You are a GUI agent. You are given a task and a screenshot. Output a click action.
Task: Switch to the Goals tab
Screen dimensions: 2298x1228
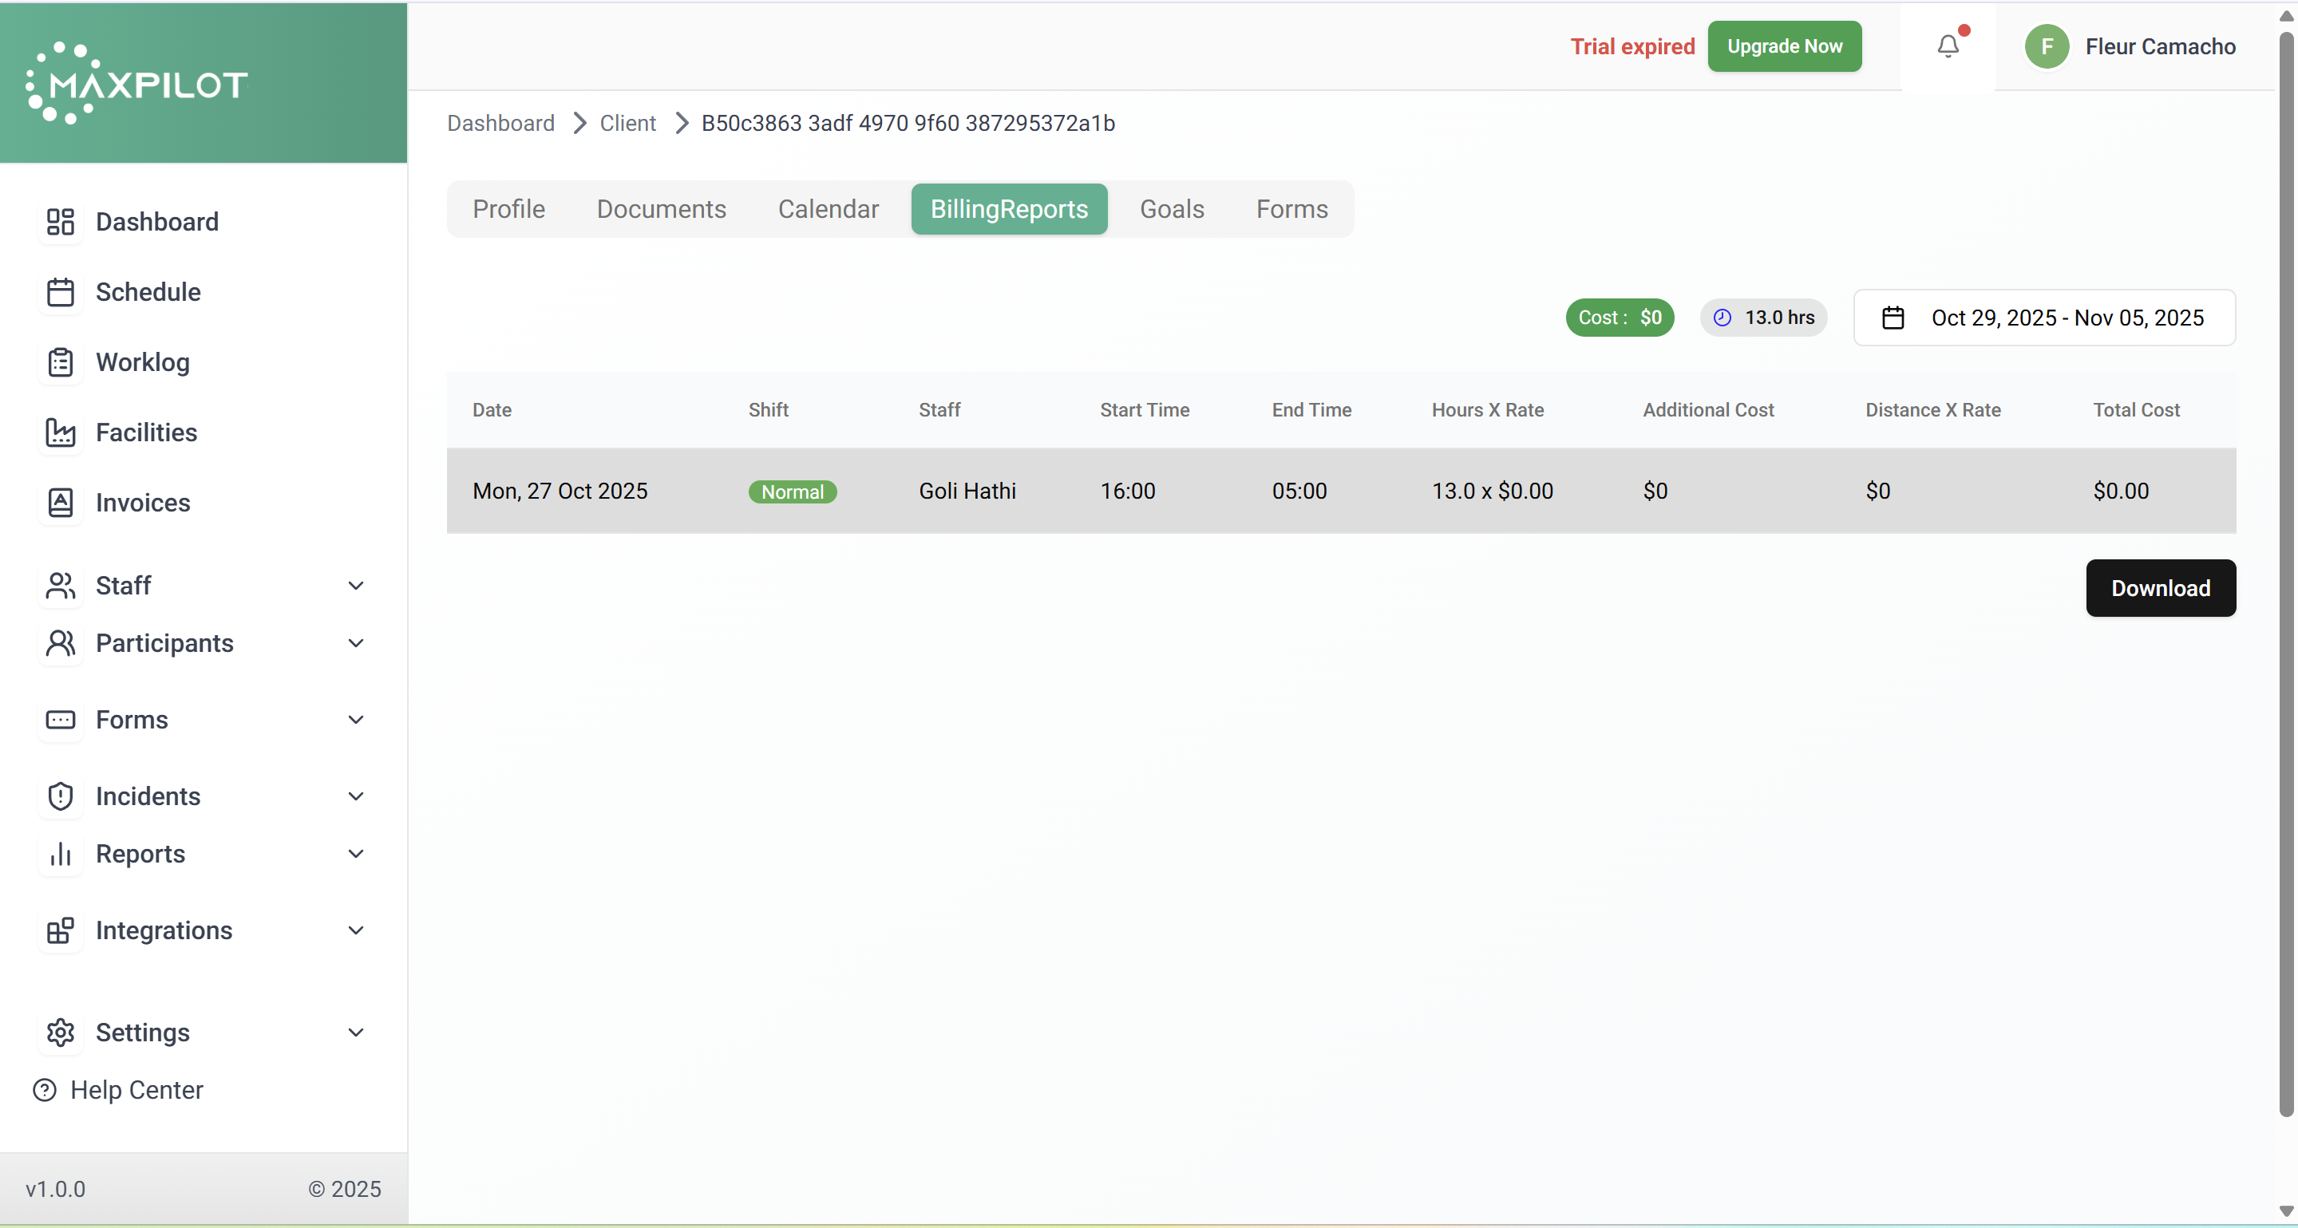tap(1171, 209)
